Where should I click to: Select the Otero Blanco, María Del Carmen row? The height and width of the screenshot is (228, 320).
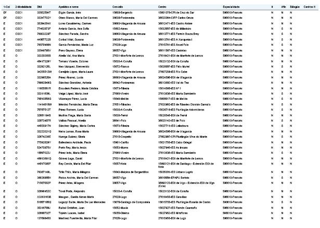click(160, 18)
